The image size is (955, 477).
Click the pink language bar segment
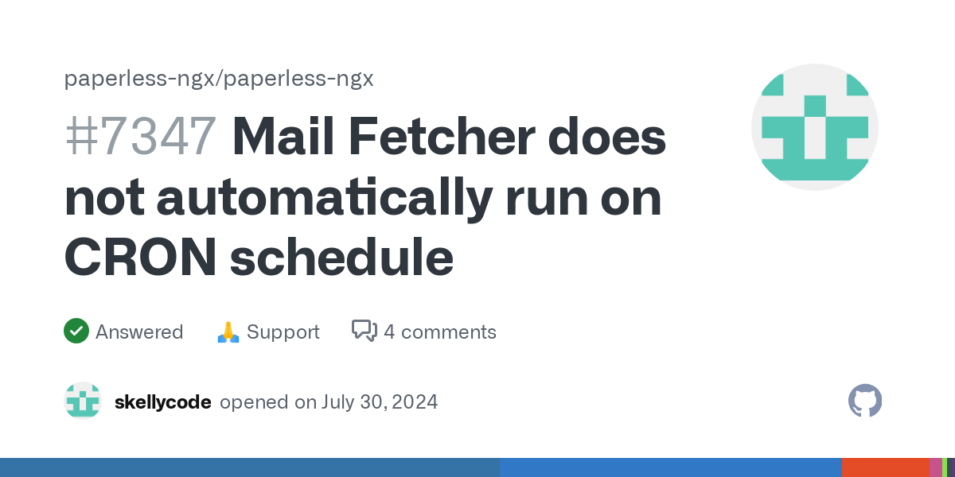click(936, 467)
